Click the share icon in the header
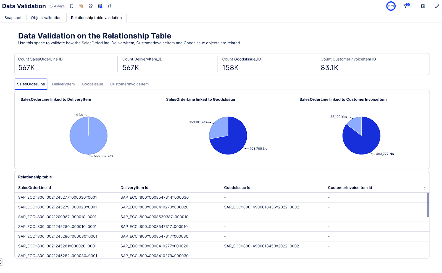442x273 pixels. tap(91, 6)
